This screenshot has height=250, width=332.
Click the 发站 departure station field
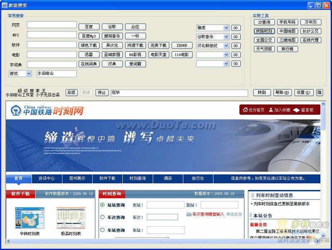(x=166, y=205)
